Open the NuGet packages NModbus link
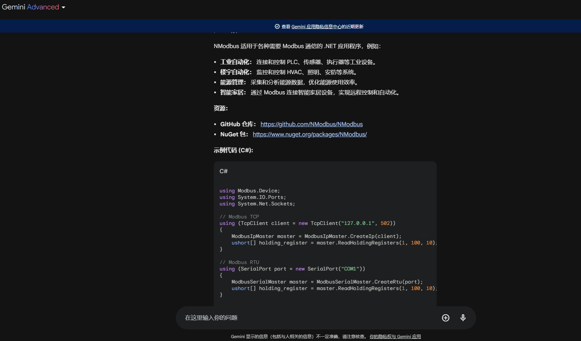Viewport: 581px width, 341px height. click(310, 134)
